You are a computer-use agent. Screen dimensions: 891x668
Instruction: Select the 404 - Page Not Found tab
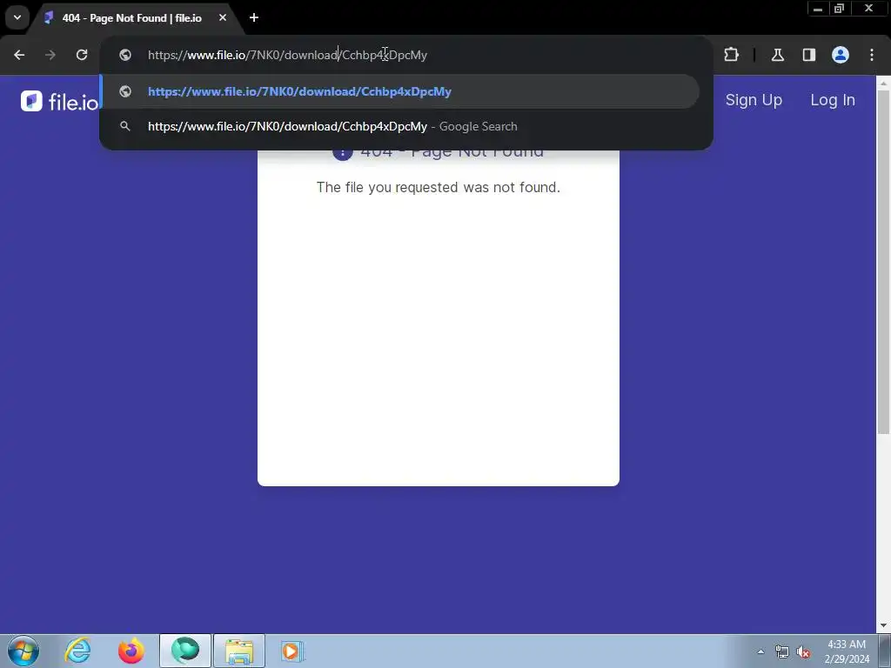[132, 18]
